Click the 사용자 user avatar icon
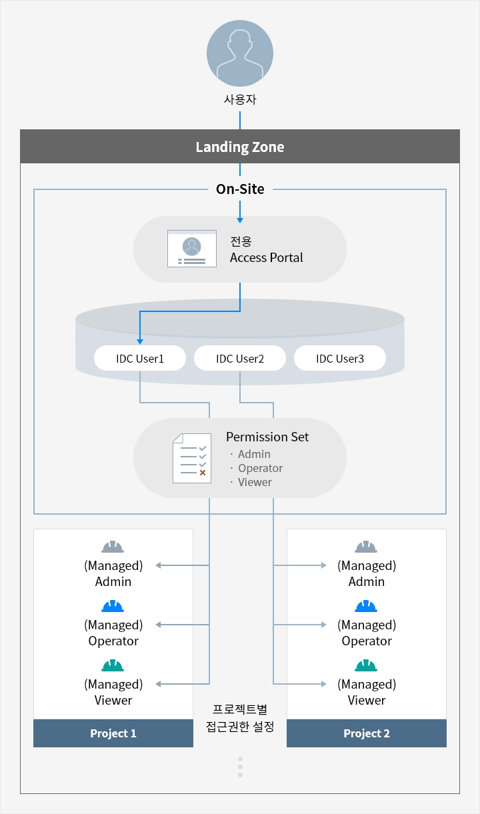Image resolution: width=480 pixels, height=814 pixels. click(239, 55)
